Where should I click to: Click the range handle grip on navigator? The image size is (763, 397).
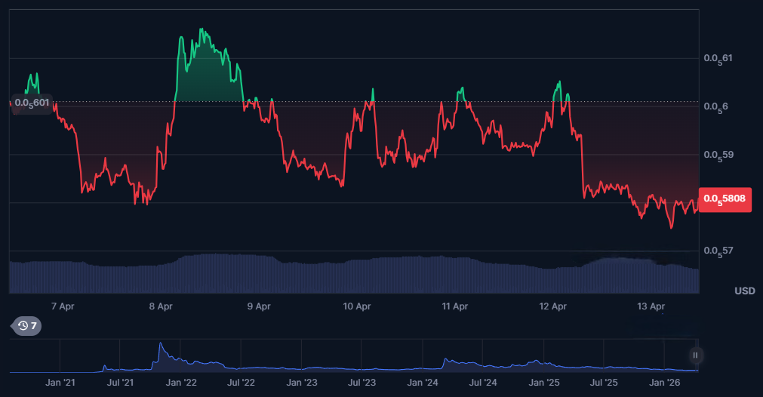[x=695, y=355]
